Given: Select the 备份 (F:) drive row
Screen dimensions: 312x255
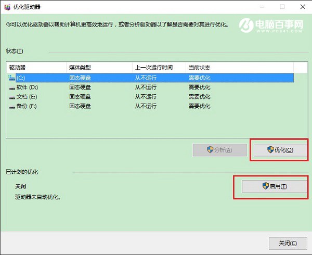Looking at the screenshot, I should 151,106.
